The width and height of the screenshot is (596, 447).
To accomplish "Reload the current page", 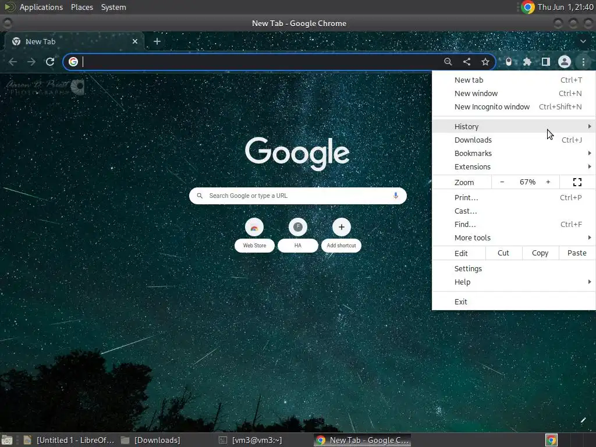I will click(x=50, y=62).
